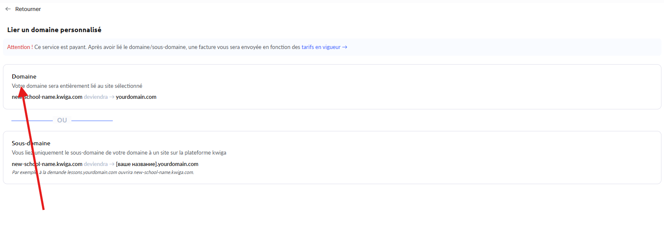
Task: Click the yourdomain.com example text in the Domaine card
Action: coord(136,97)
